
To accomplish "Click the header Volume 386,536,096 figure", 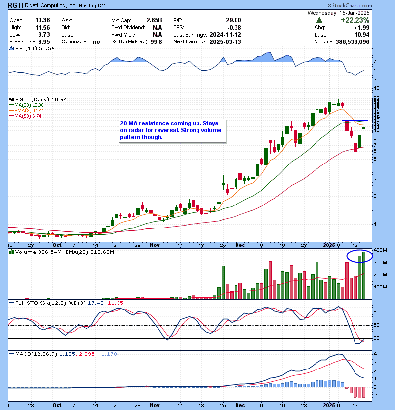I will pyautogui.click(x=353, y=42).
